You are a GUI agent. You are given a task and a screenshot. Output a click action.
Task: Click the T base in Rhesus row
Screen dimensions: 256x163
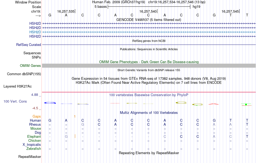(247, 124)
